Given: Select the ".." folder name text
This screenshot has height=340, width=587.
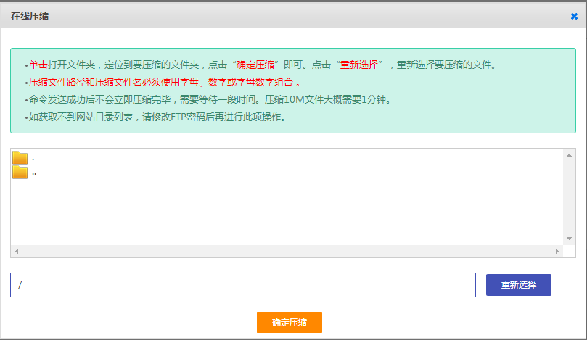Looking at the screenshot, I should pyautogui.click(x=34, y=173).
